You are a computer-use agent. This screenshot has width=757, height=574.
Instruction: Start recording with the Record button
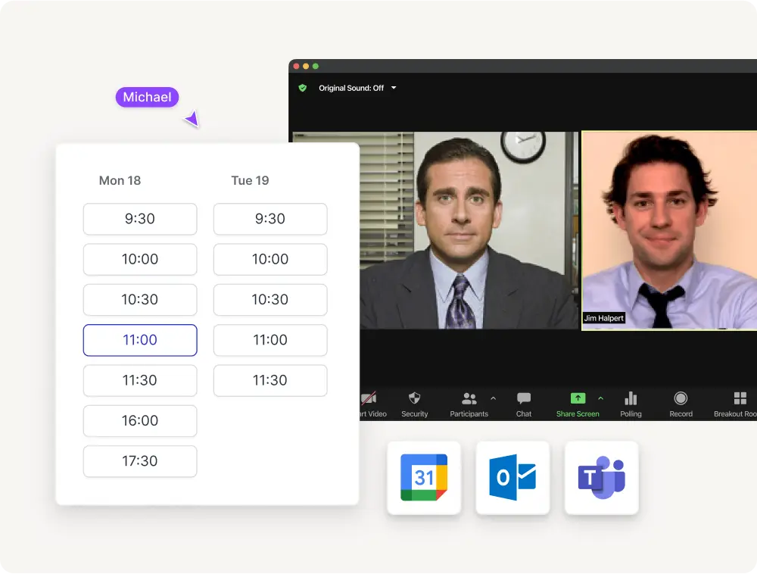point(681,404)
